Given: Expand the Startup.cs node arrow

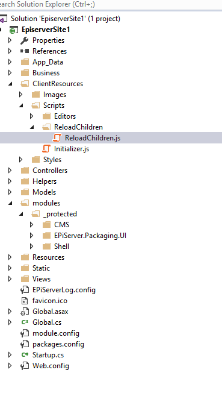Looking at the screenshot, I should 10,355.
